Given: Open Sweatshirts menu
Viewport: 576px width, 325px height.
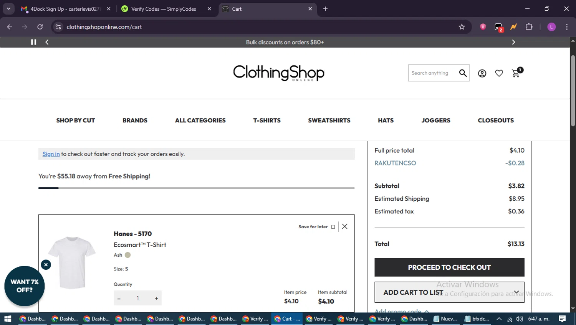Looking at the screenshot, I should [x=329, y=120].
